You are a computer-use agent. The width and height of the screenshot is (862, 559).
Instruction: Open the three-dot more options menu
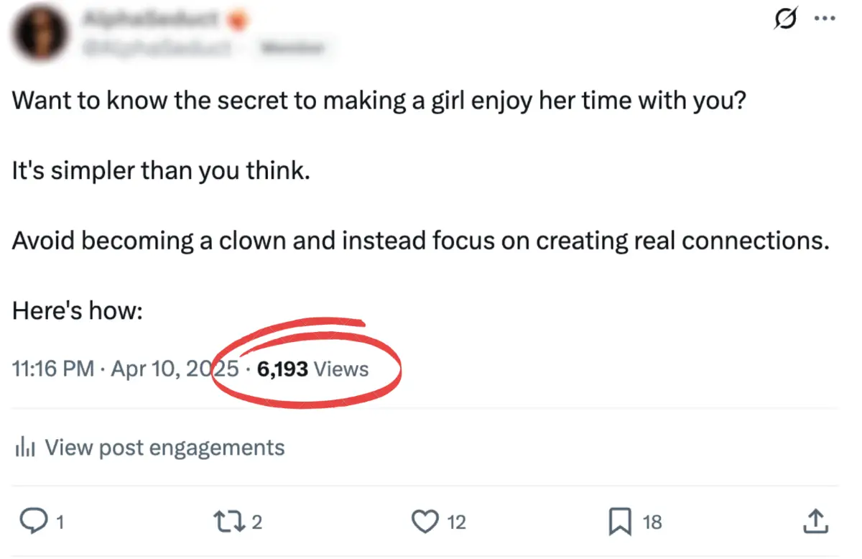point(824,20)
